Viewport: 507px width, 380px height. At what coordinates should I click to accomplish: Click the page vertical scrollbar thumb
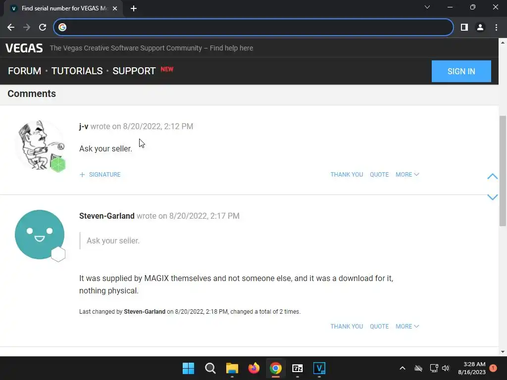click(503, 171)
